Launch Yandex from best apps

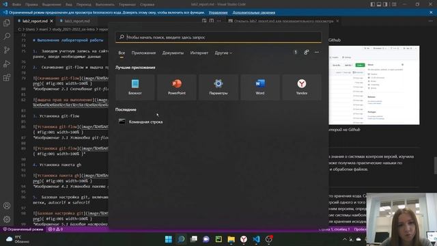(302, 87)
